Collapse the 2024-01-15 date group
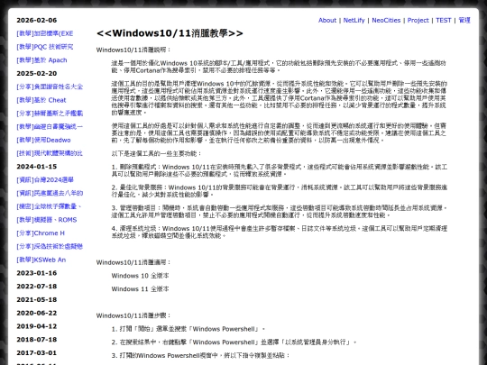 [x=37, y=167]
